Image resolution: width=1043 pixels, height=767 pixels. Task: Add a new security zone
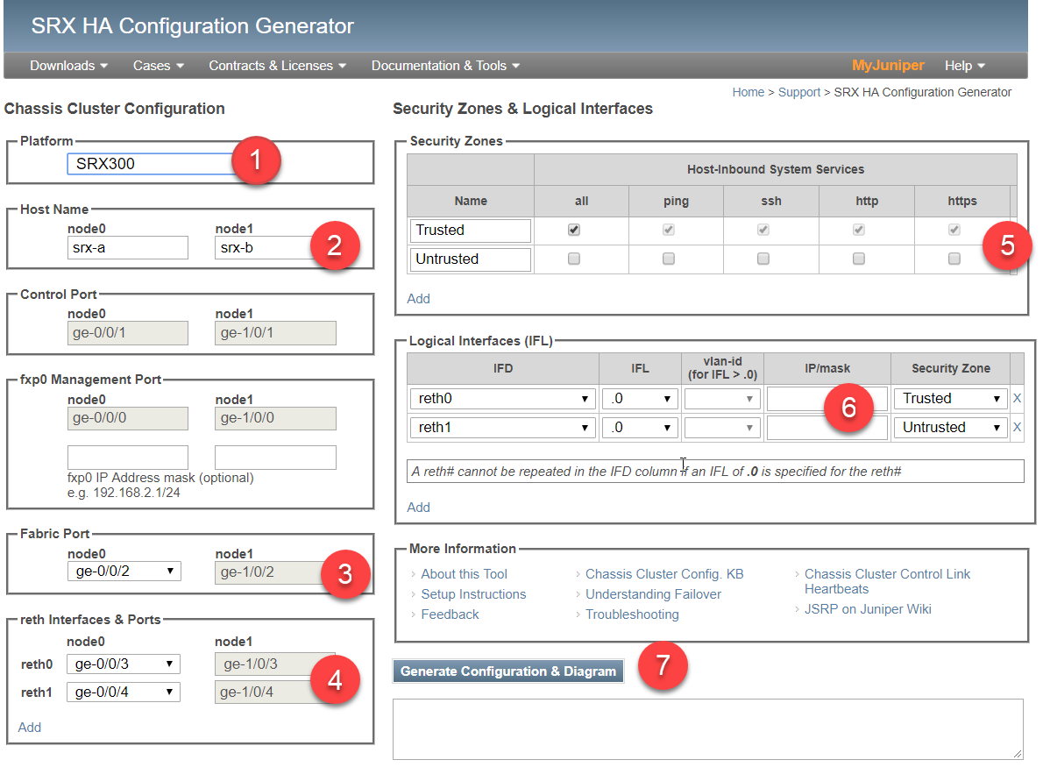tap(418, 299)
